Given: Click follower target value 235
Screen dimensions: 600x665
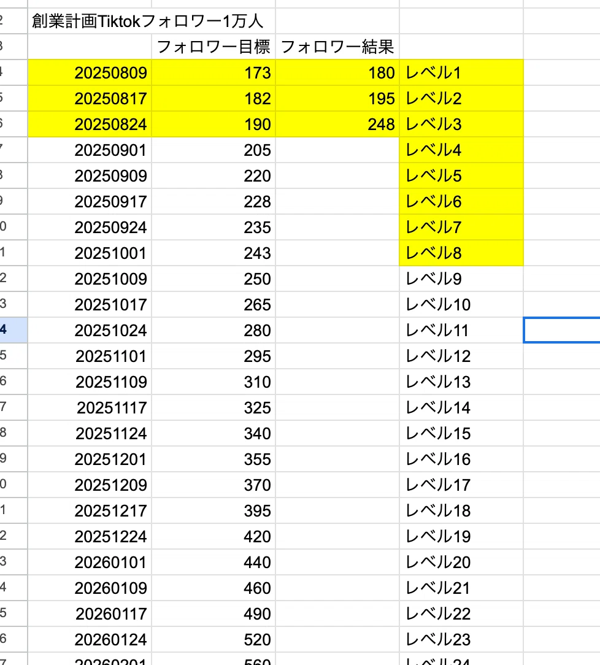Looking at the screenshot, I should tap(213, 228).
